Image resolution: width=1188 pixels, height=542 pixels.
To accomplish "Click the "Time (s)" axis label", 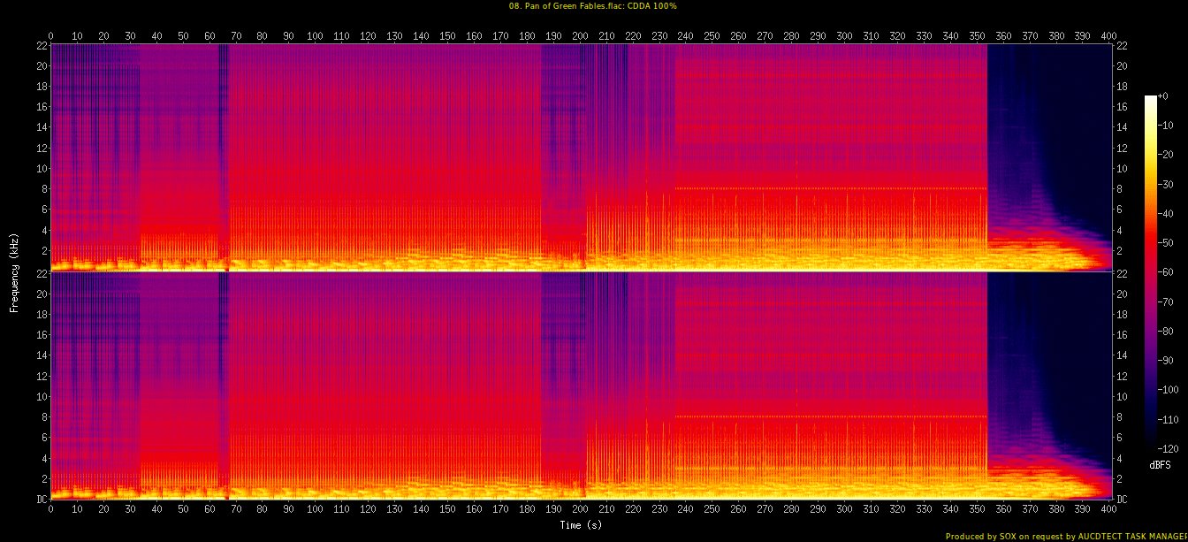I will point(582,525).
